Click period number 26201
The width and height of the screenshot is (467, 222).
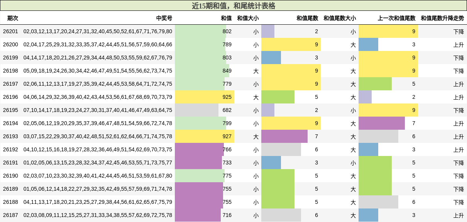[x=10, y=31]
